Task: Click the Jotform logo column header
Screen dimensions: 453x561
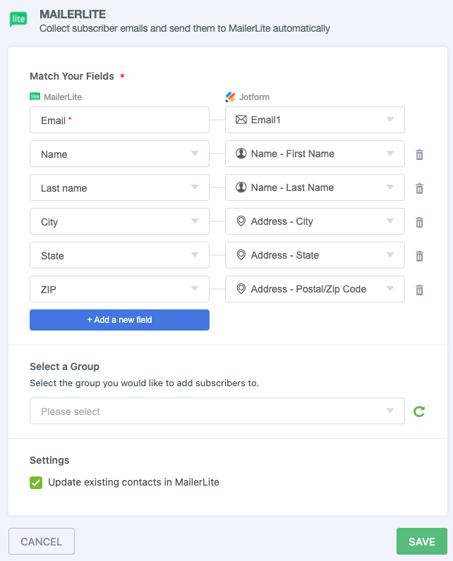Action: [x=248, y=97]
